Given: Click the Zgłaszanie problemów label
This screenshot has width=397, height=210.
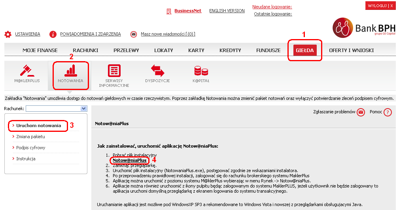Looking at the screenshot, I should [x=334, y=112].
